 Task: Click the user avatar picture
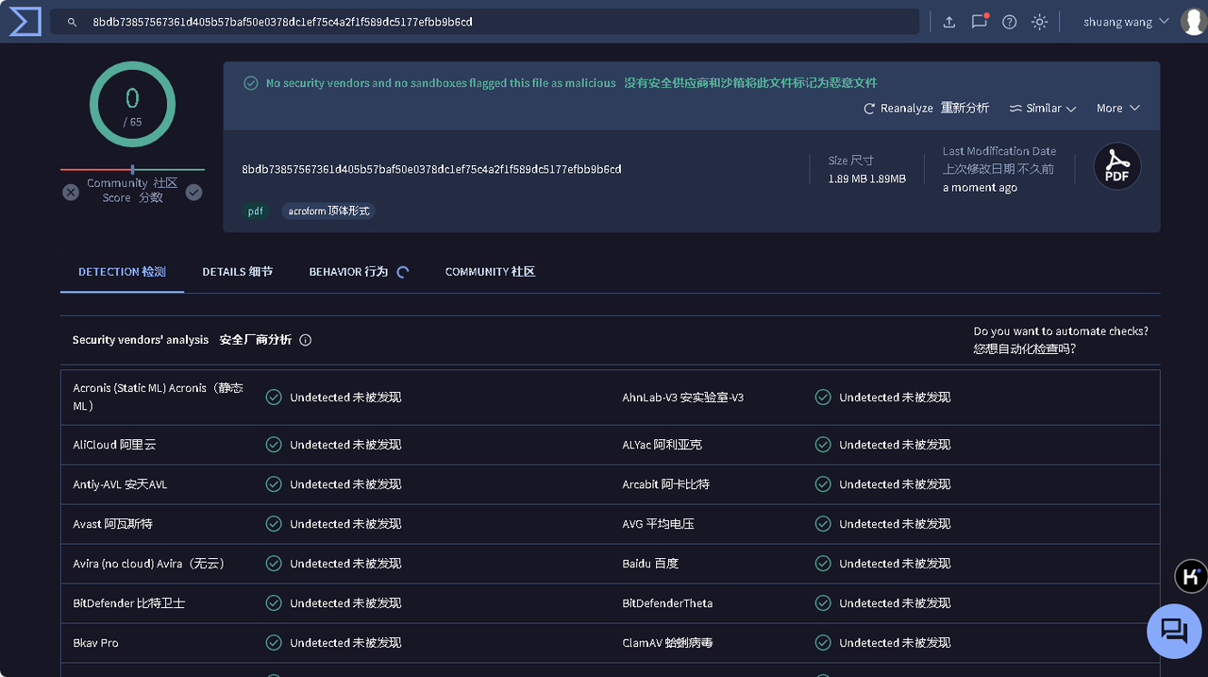pos(1194,21)
